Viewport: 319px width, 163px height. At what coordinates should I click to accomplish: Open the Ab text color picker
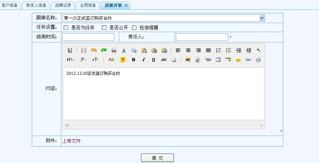click(x=111, y=59)
